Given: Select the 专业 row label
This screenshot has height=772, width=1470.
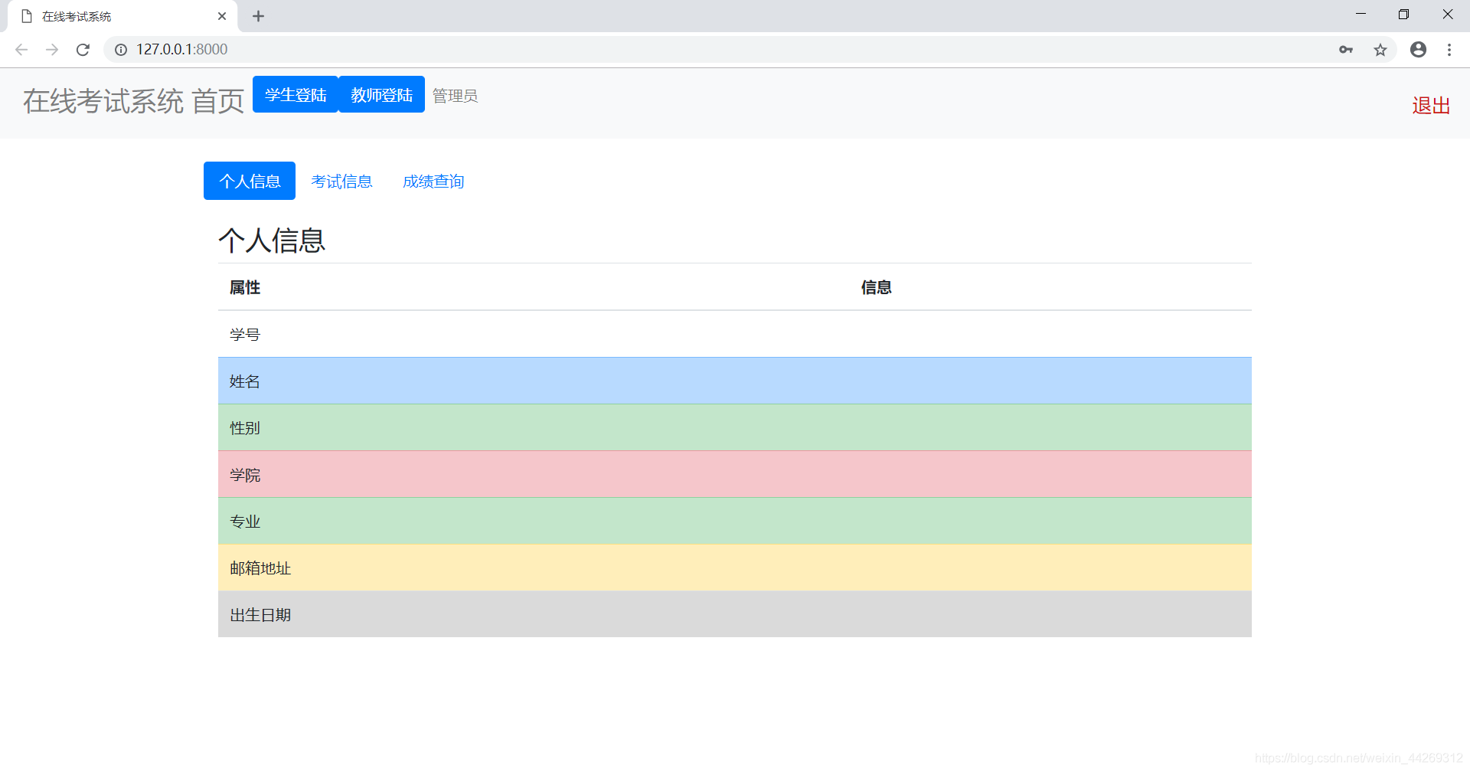Looking at the screenshot, I should pos(245,522).
